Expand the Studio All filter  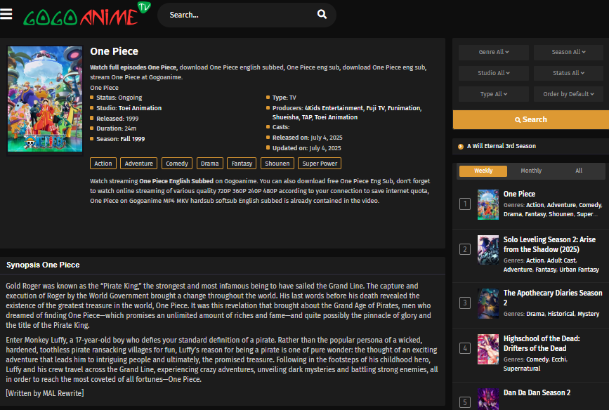click(x=494, y=73)
